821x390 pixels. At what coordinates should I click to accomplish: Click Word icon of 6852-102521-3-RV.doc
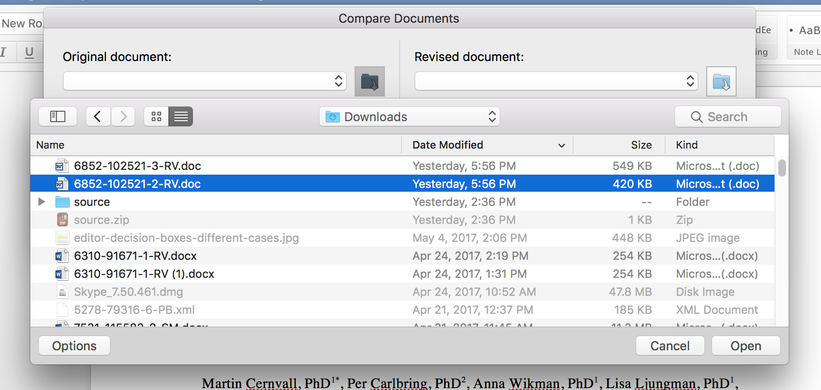(x=62, y=166)
